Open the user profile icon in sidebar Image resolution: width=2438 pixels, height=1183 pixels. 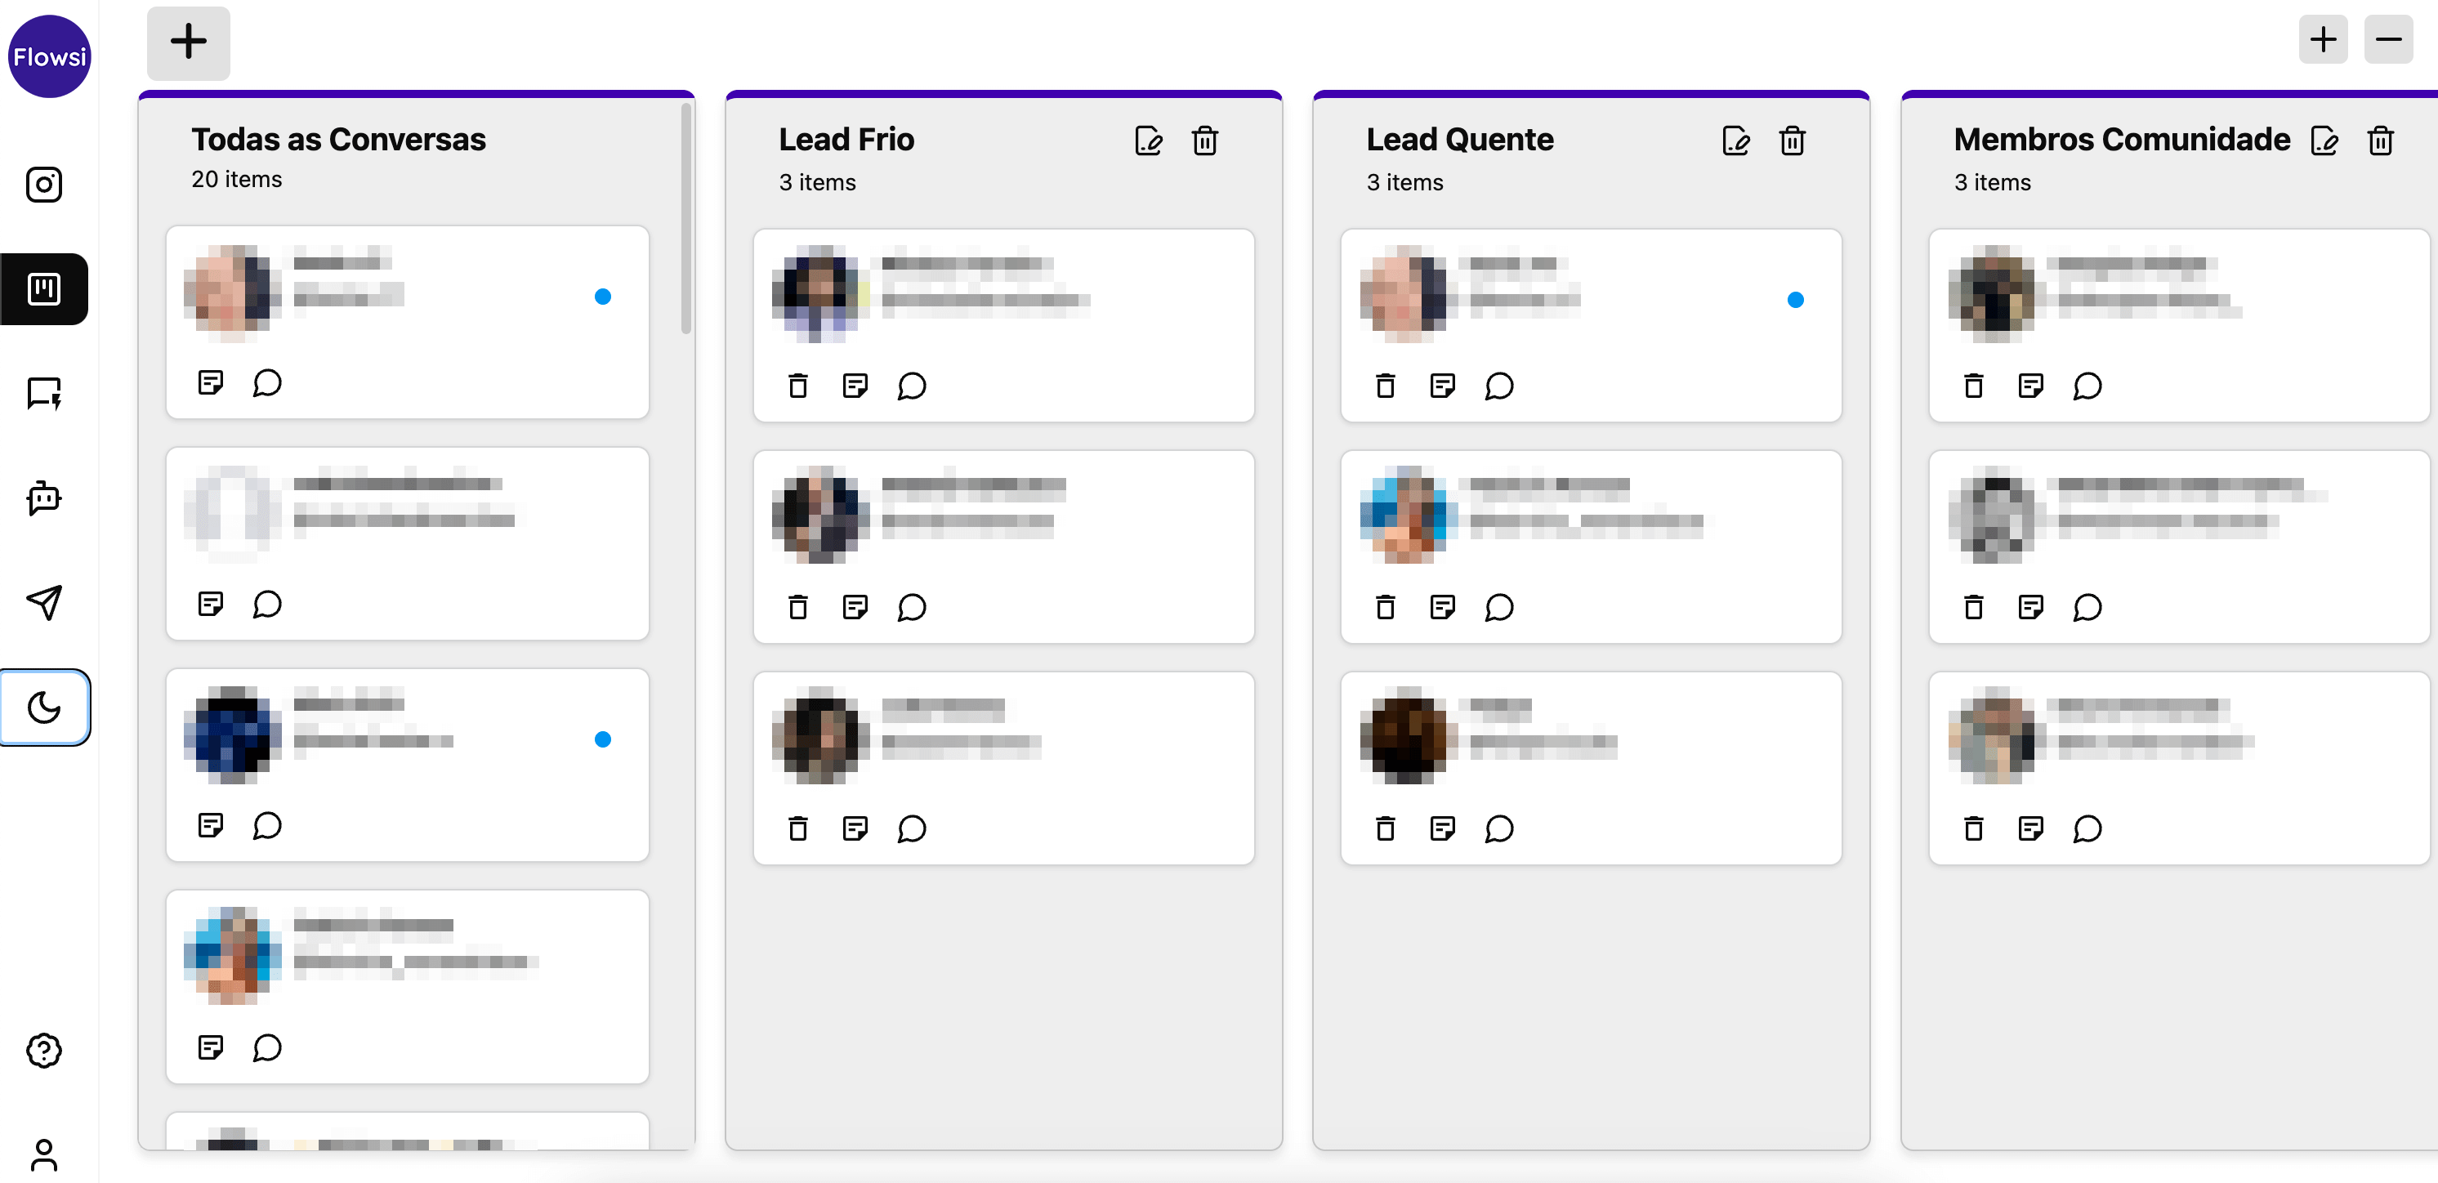point(43,1154)
